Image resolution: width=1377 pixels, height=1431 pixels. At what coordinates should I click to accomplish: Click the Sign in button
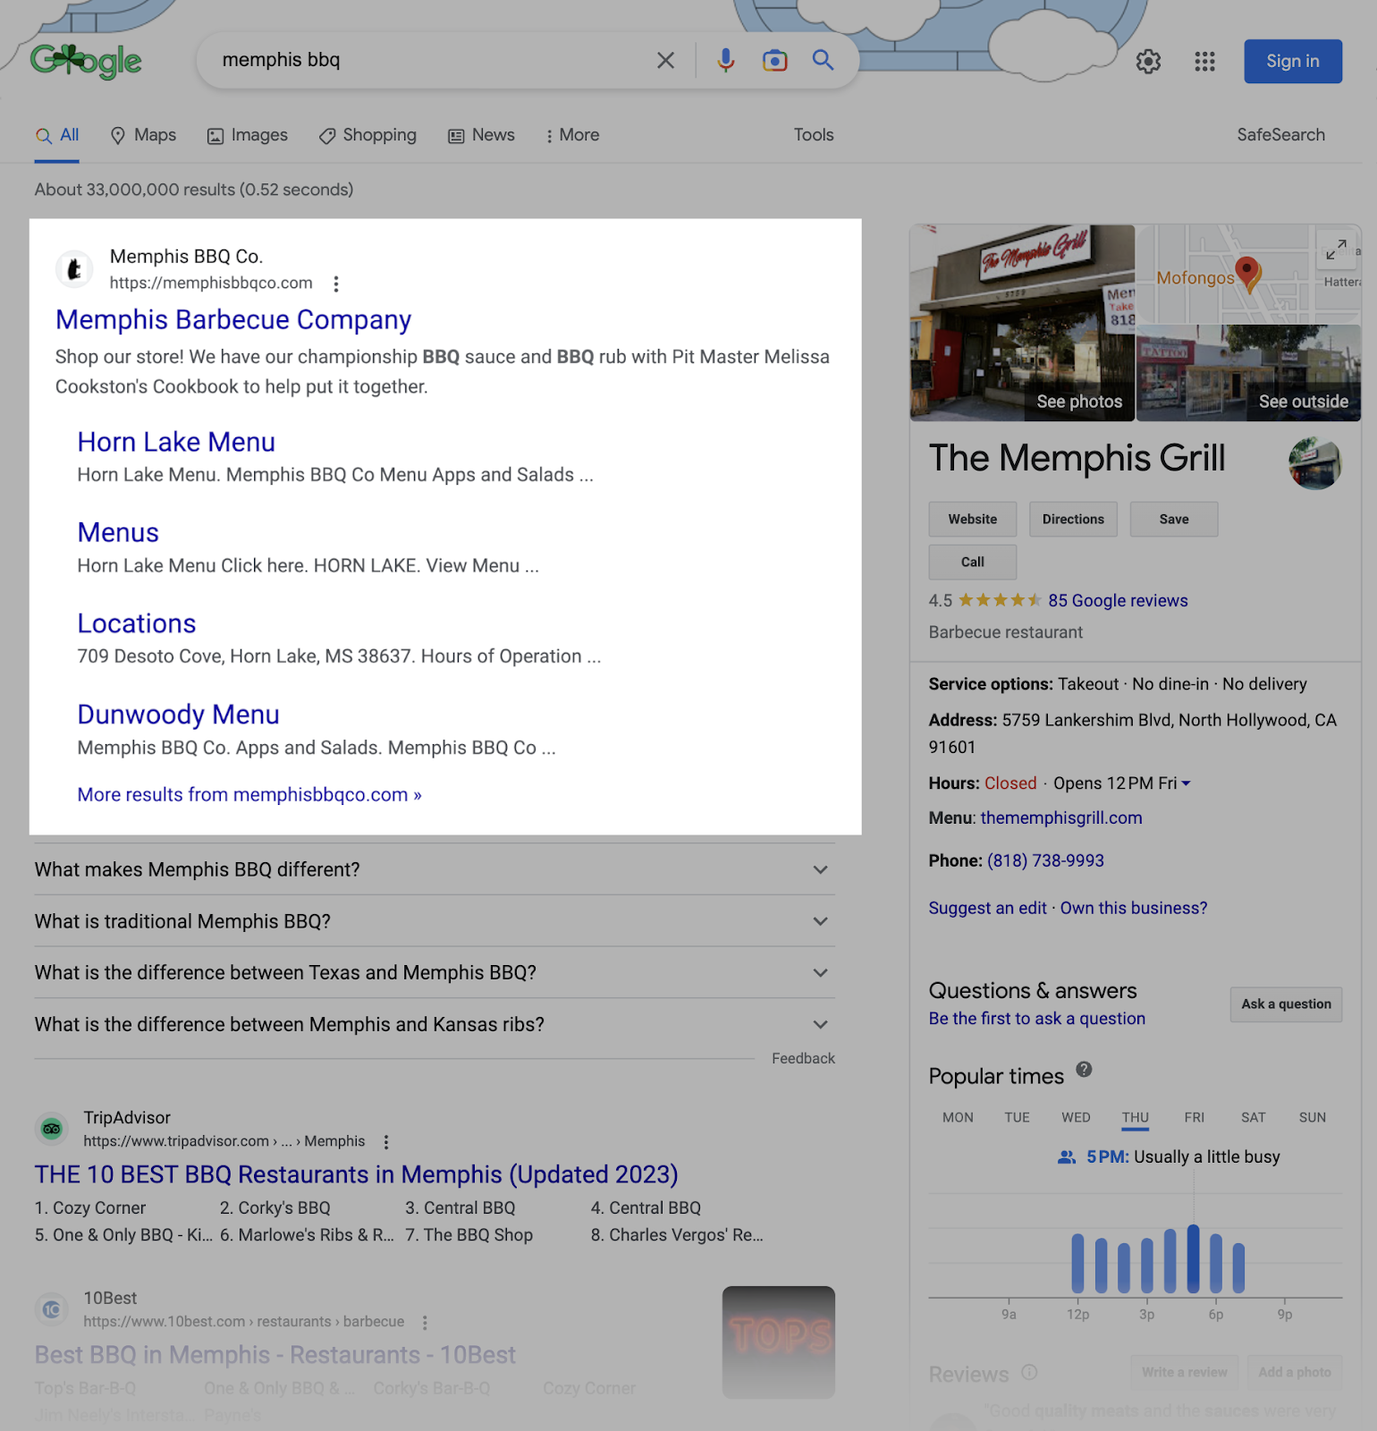tap(1292, 62)
